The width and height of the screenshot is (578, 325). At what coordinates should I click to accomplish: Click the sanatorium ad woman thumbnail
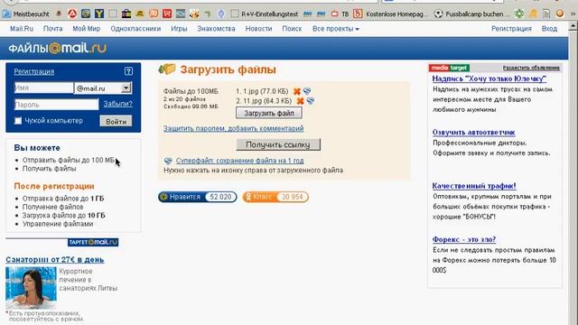click(x=31, y=288)
